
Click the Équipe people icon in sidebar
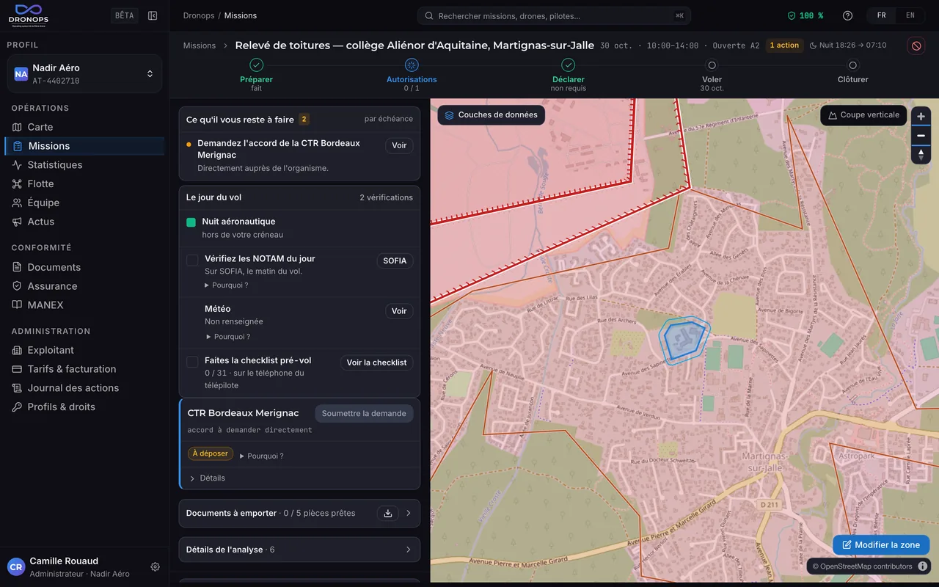pyautogui.click(x=17, y=203)
